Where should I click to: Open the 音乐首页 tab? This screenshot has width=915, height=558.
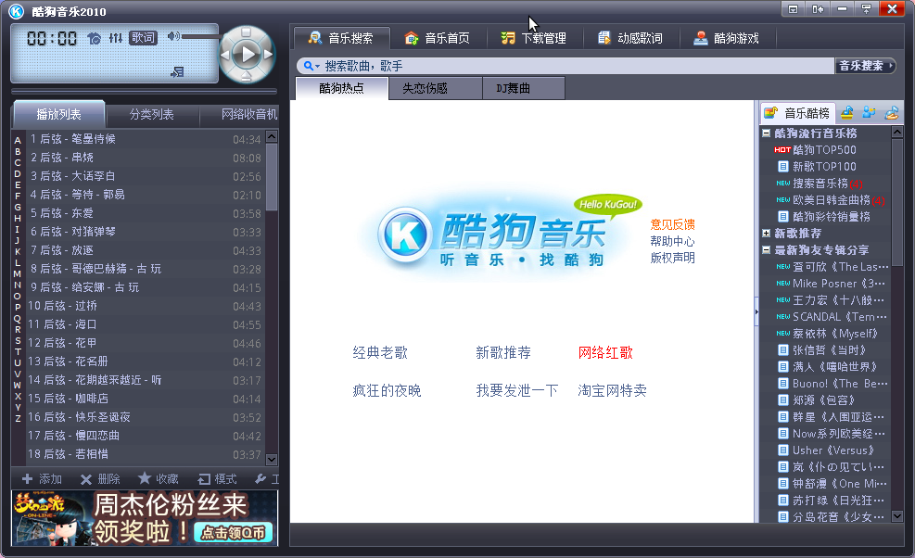click(x=437, y=38)
